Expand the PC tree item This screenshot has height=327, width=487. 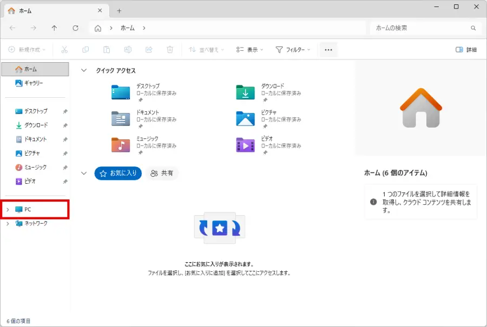[8, 209]
